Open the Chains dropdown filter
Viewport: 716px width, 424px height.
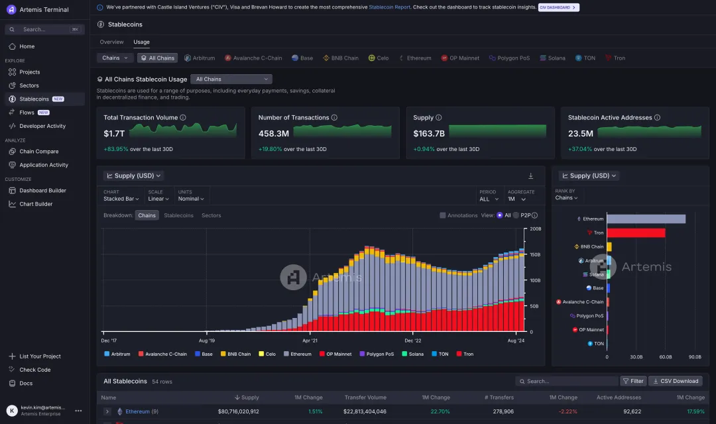coord(115,58)
